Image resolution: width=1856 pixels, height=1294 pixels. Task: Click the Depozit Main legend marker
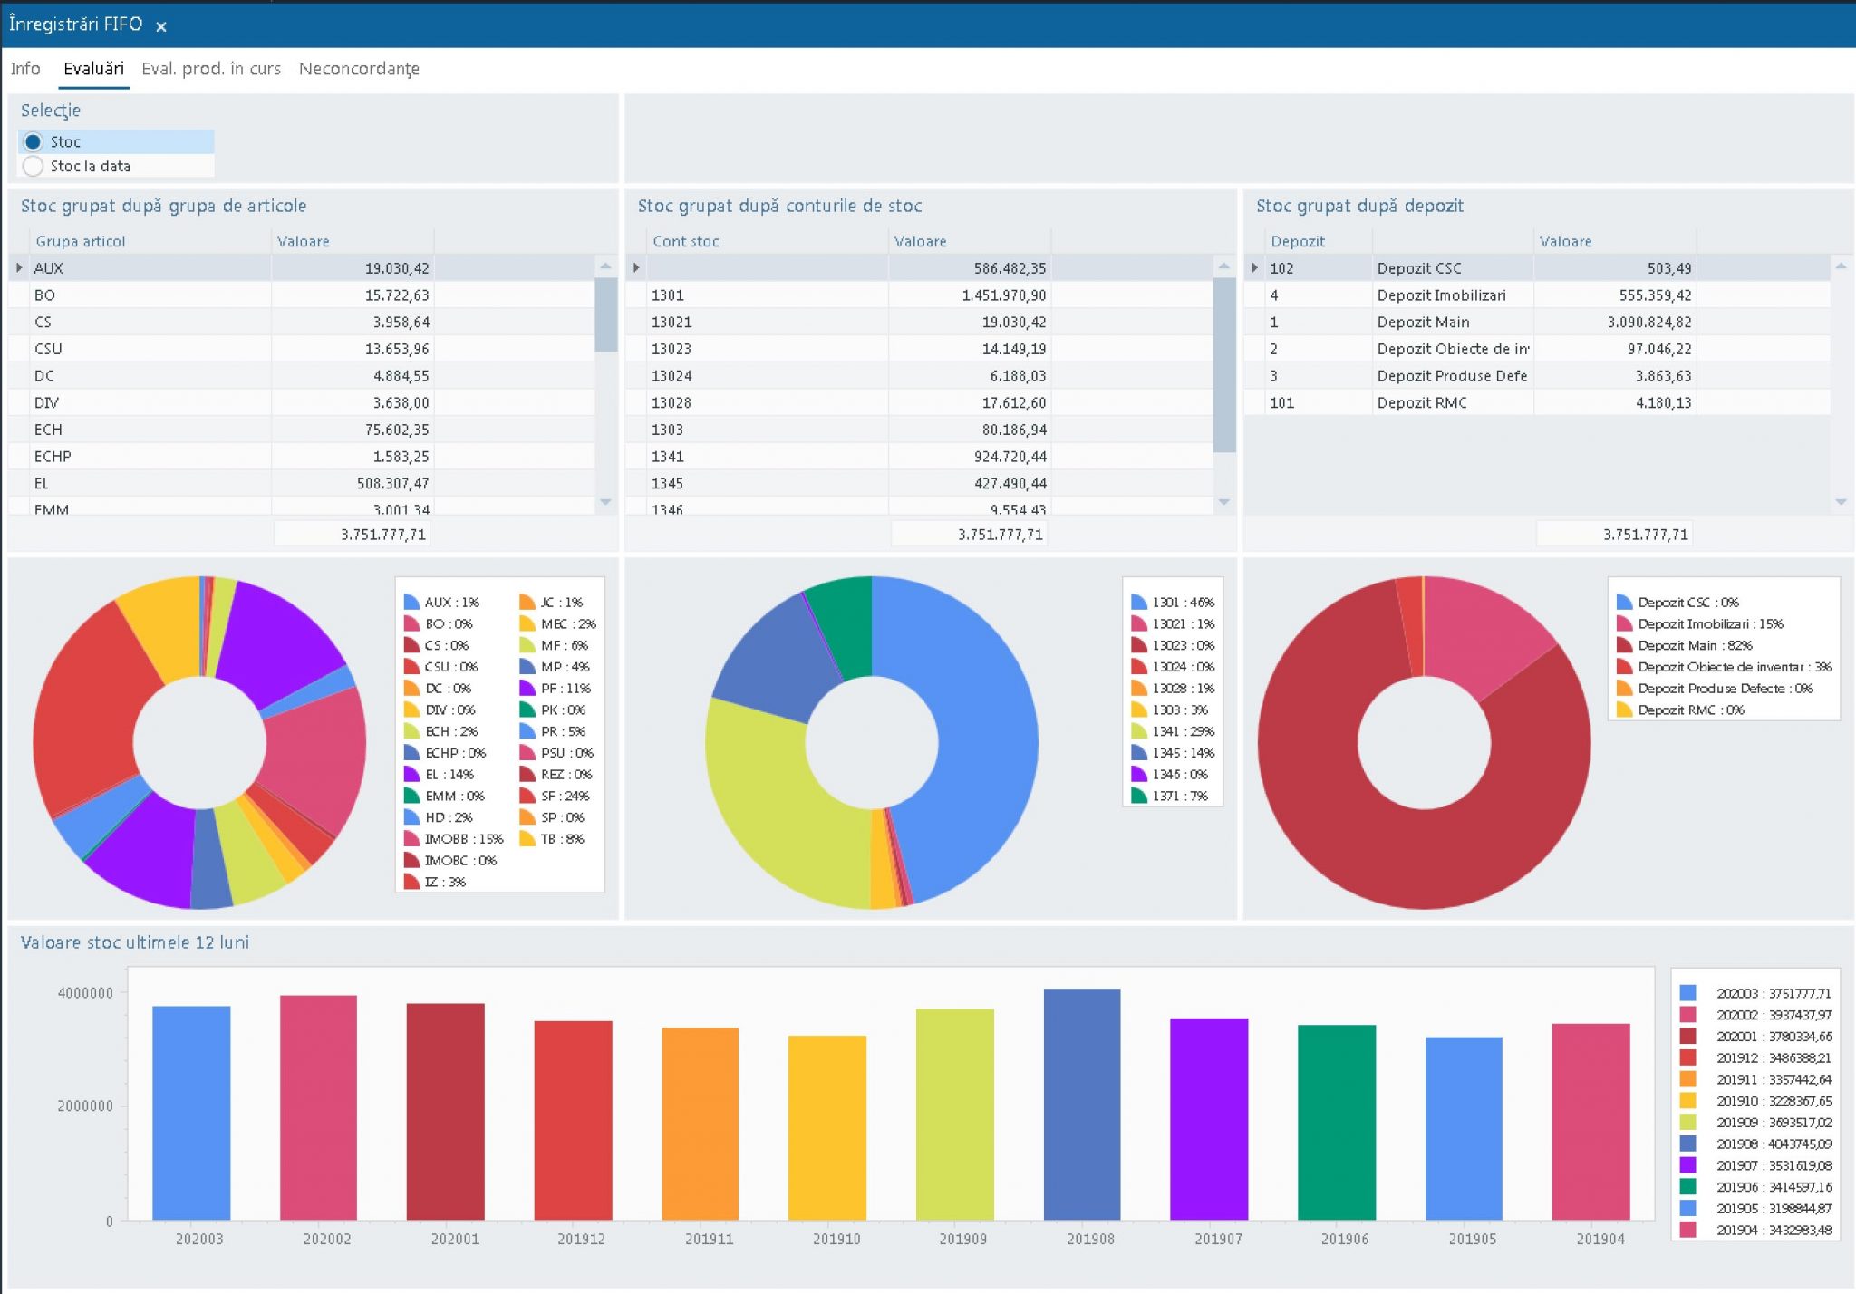click(1624, 645)
